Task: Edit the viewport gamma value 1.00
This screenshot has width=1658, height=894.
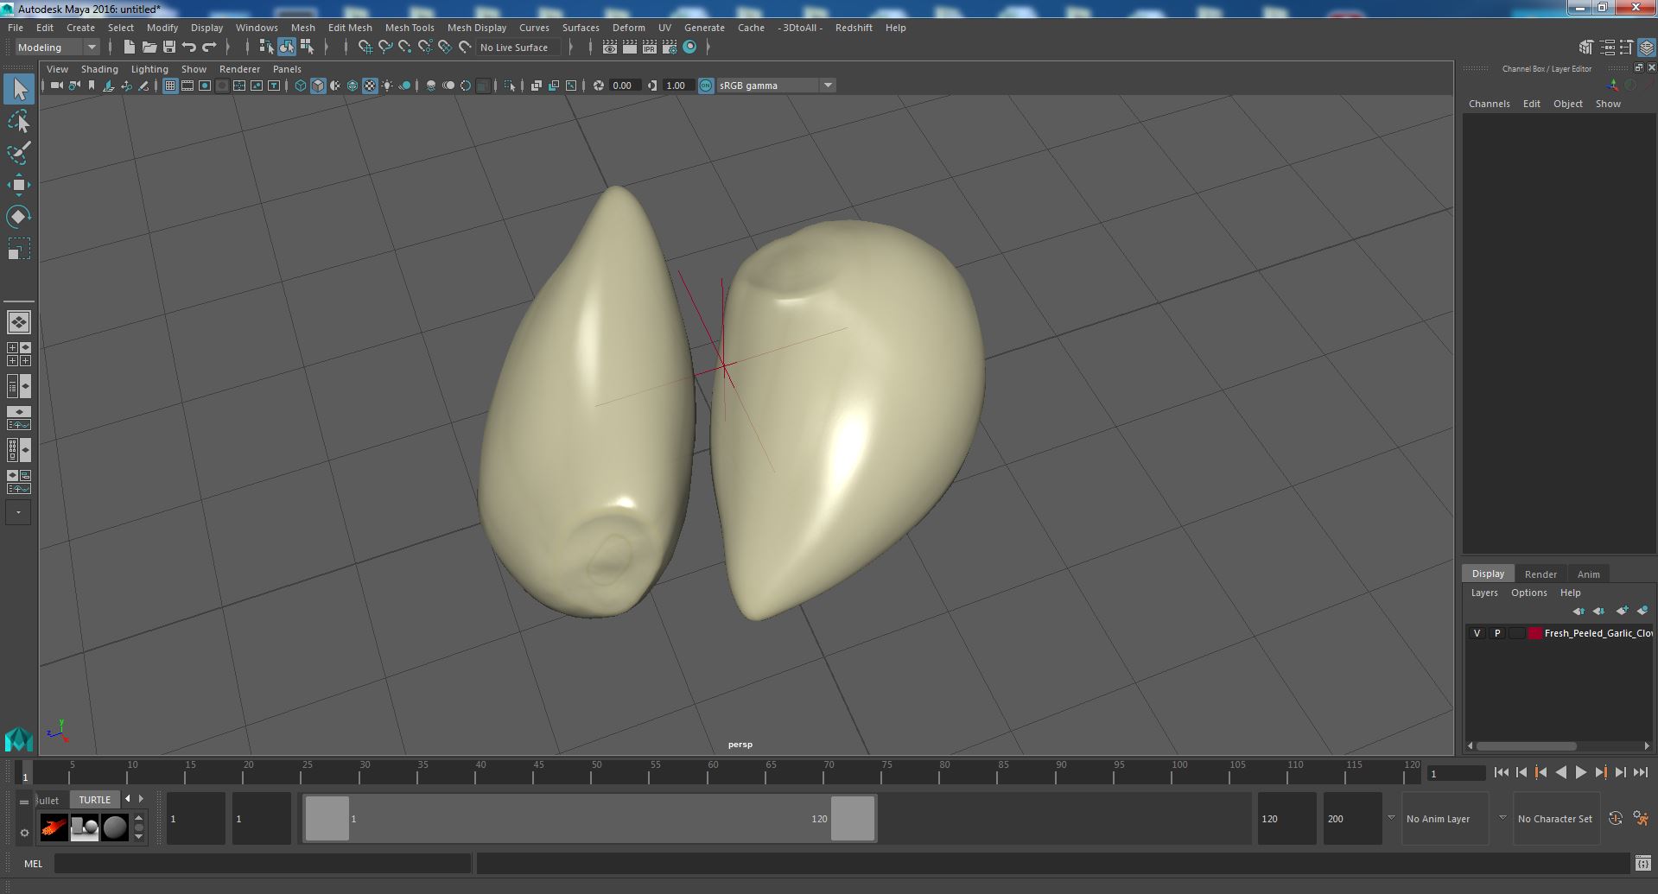Action: click(x=677, y=86)
